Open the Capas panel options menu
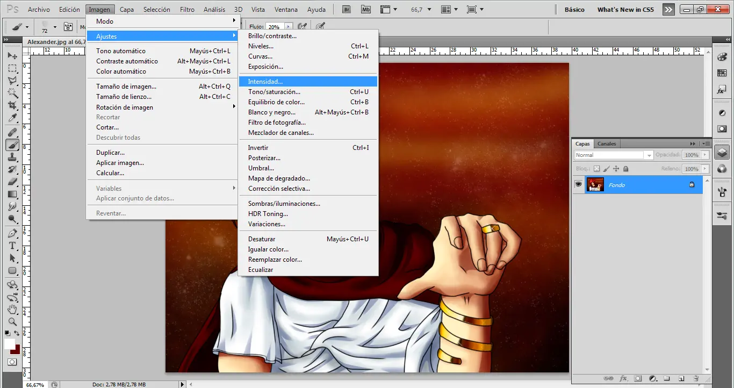The width and height of the screenshot is (734, 388). (706, 143)
